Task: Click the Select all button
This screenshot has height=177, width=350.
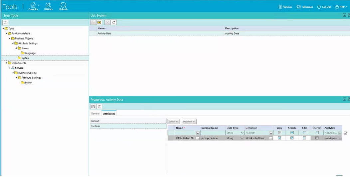Action: point(173,122)
